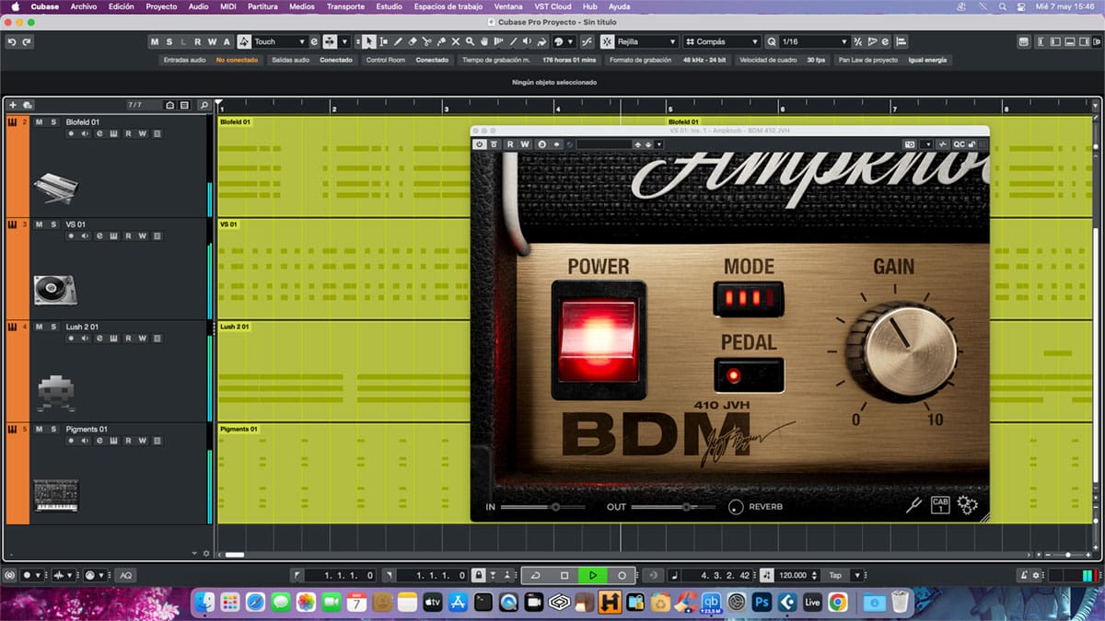Click the Blofeld 01 instrument picture
The image size is (1105, 621).
56,190
